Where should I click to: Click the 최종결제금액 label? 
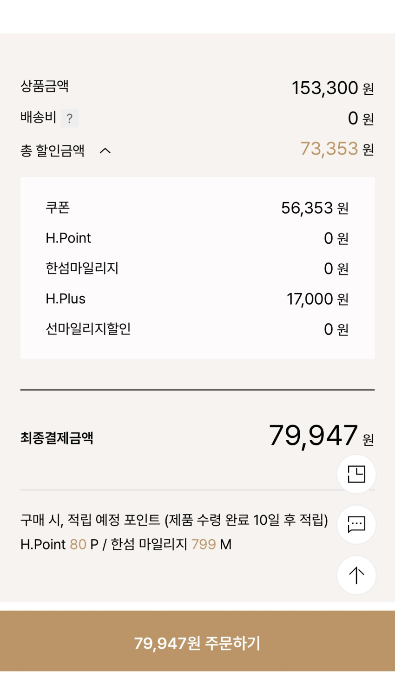(x=57, y=438)
